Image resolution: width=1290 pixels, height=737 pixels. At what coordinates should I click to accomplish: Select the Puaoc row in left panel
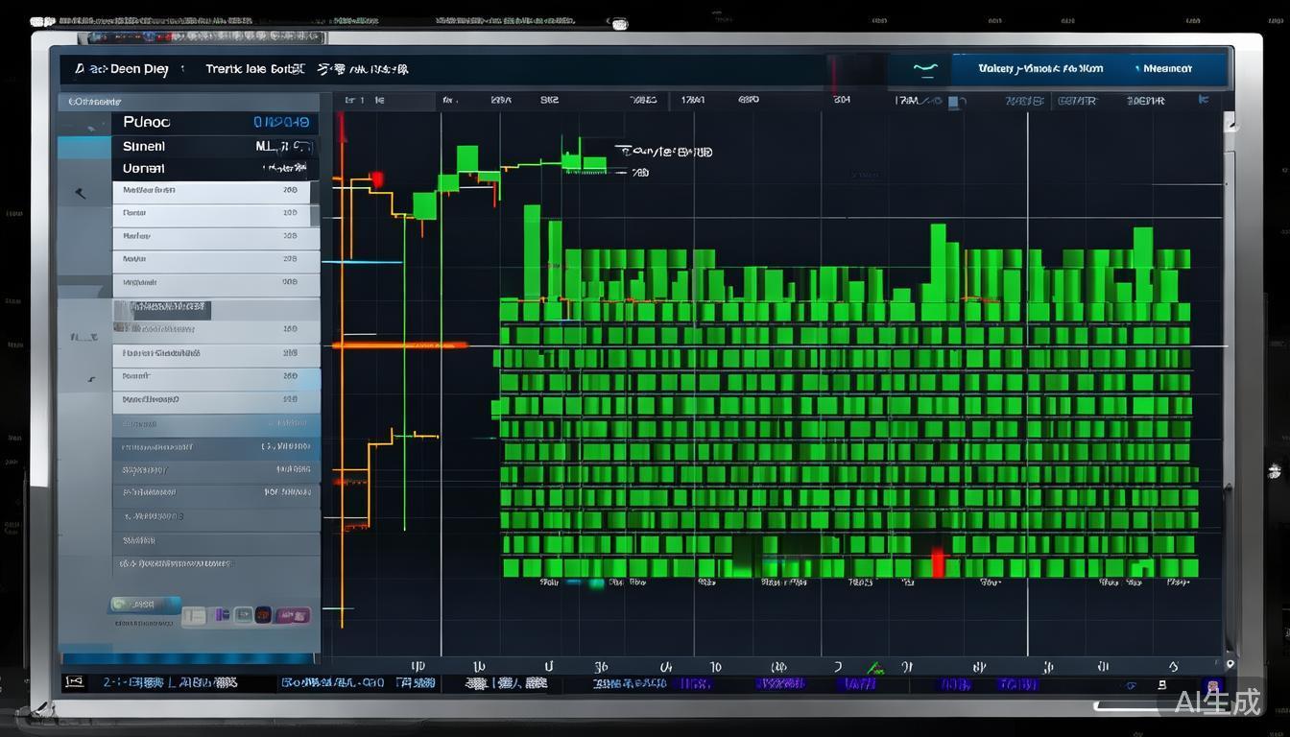click(x=216, y=123)
